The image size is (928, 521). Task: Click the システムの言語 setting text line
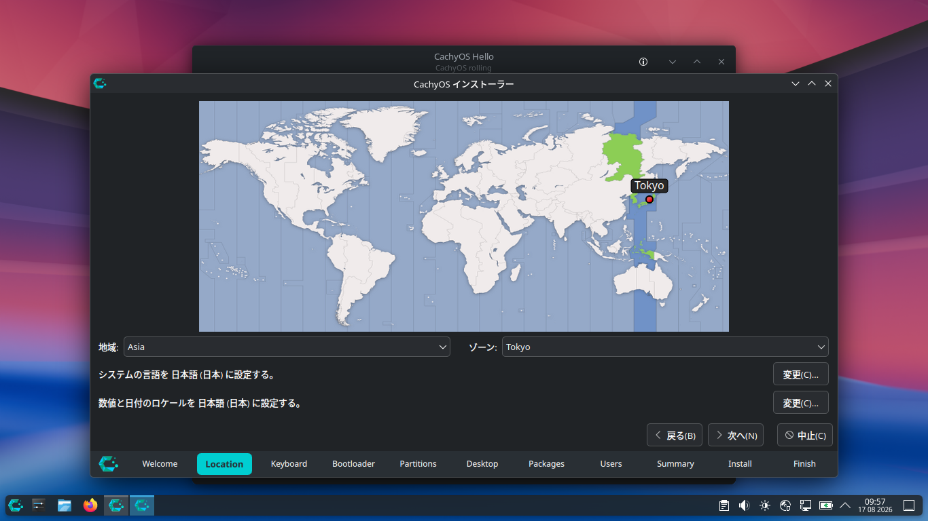(187, 374)
